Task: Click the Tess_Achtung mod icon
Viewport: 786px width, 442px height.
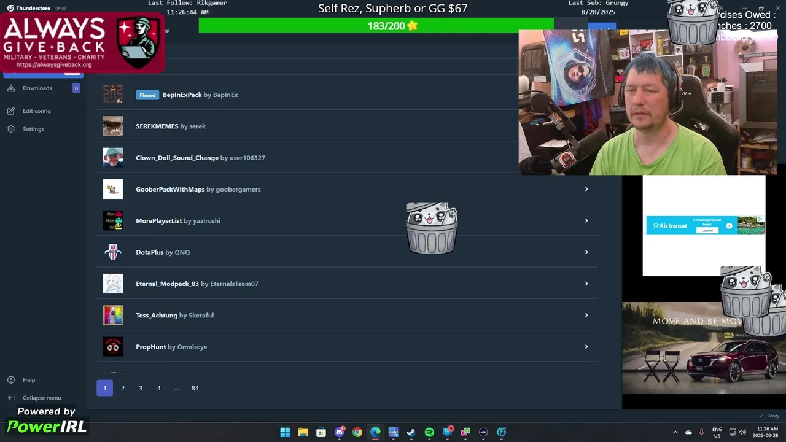Action: click(113, 316)
